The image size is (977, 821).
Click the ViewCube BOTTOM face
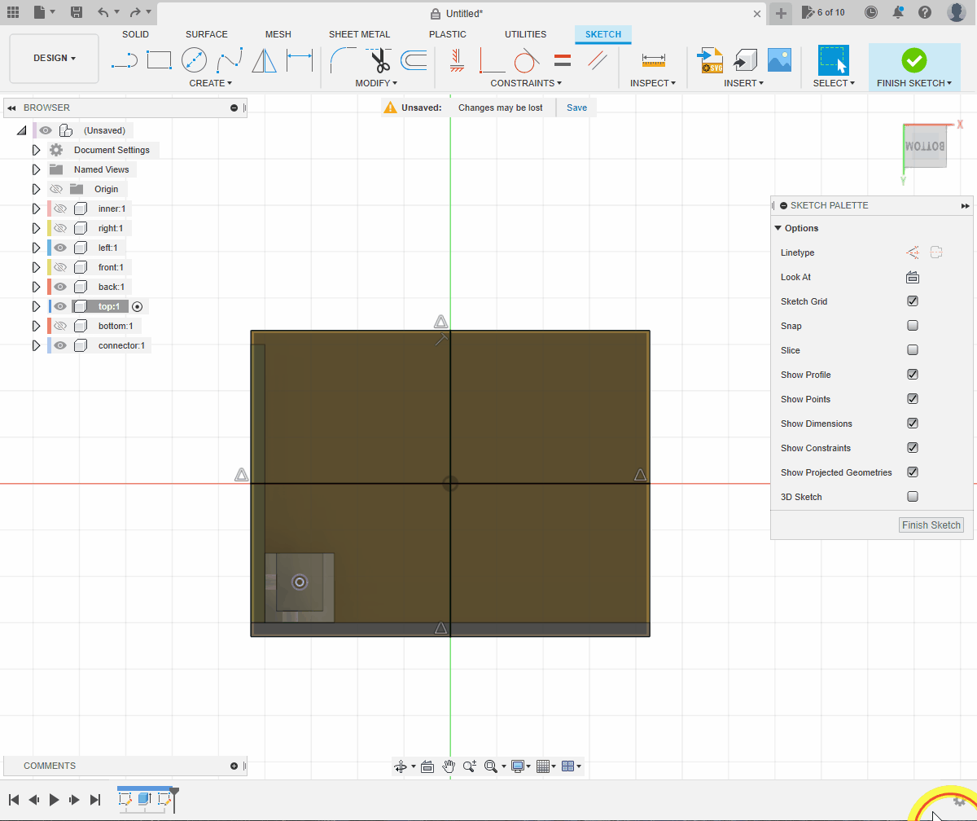pyautogui.click(x=926, y=147)
